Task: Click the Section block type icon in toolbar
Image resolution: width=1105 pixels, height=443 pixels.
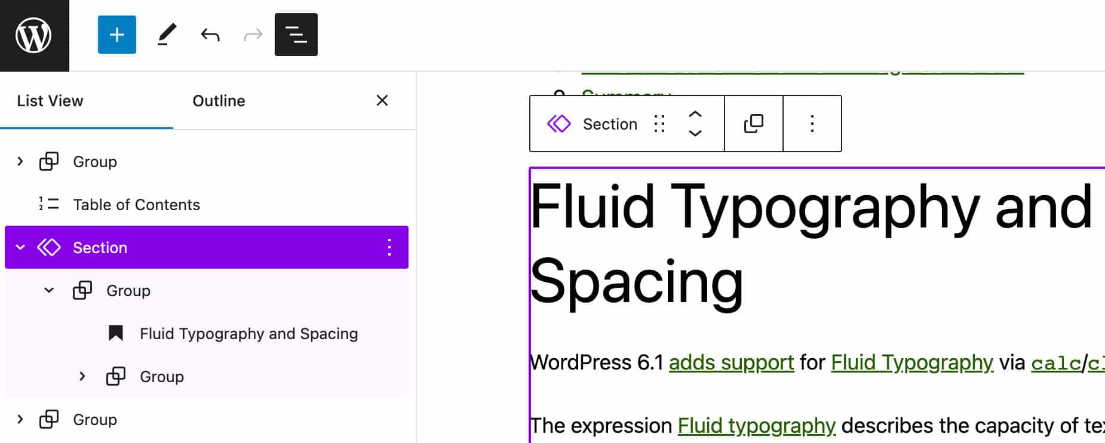Action: (559, 124)
